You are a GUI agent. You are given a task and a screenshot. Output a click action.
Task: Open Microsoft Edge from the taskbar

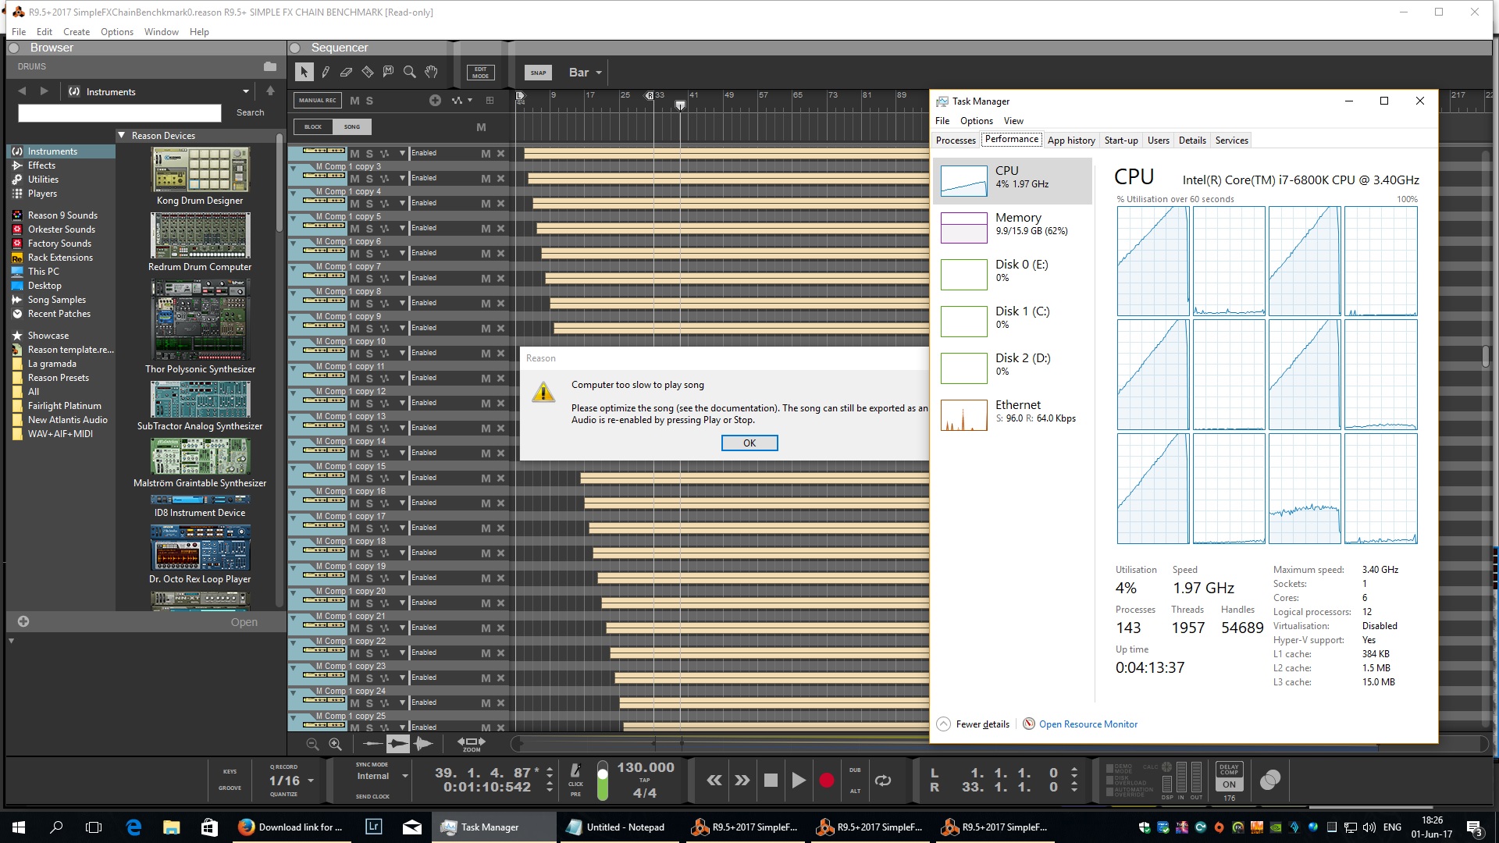134,827
